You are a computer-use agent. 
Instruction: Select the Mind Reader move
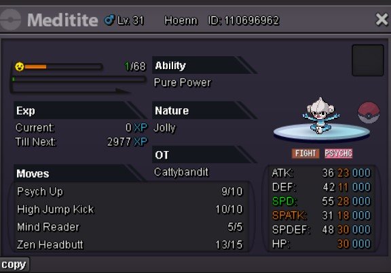130,227
